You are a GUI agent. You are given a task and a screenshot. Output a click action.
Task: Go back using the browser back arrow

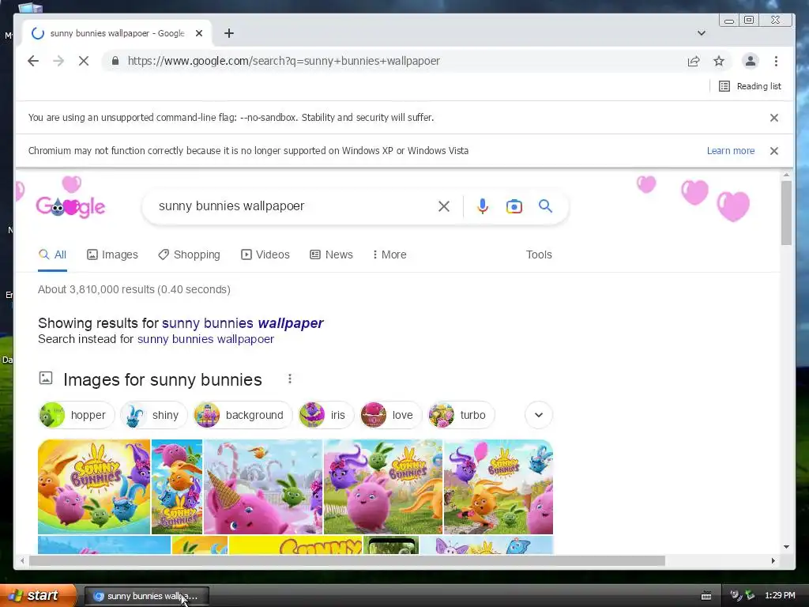click(x=33, y=61)
